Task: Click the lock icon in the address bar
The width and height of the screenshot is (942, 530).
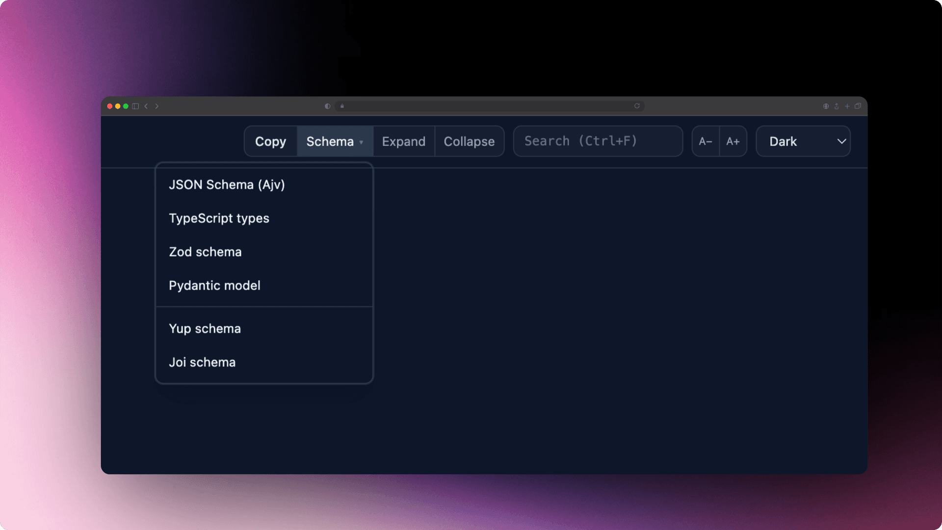Action: [341, 106]
